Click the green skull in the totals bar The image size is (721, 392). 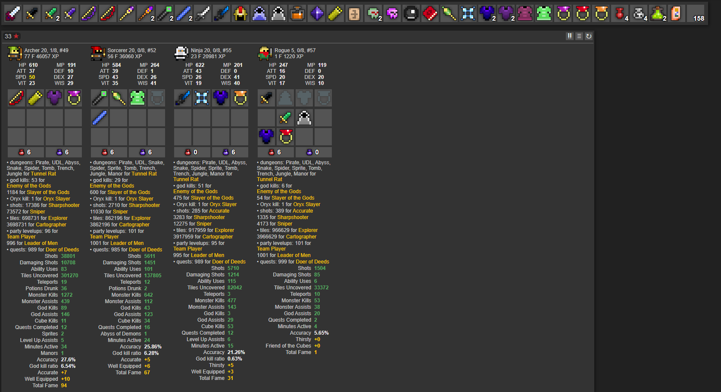(373, 14)
